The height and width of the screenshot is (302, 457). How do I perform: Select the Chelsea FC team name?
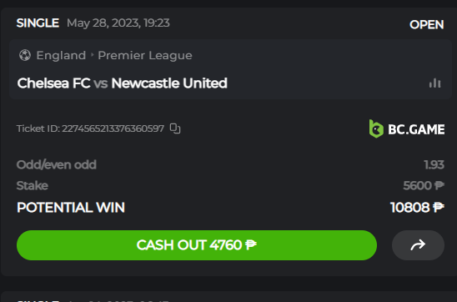click(53, 83)
